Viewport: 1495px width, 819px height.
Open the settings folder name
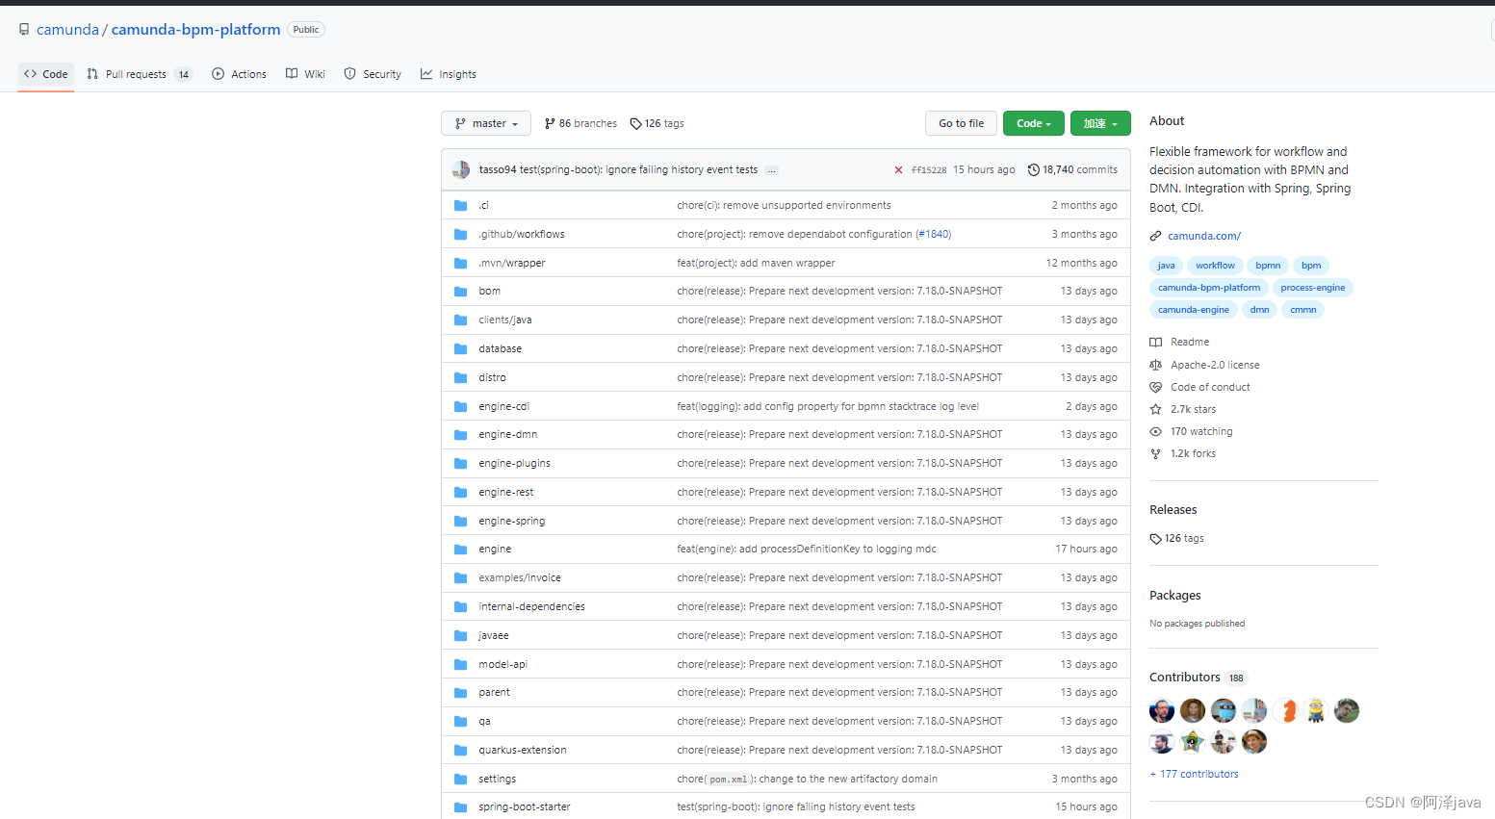click(x=497, y=779)
